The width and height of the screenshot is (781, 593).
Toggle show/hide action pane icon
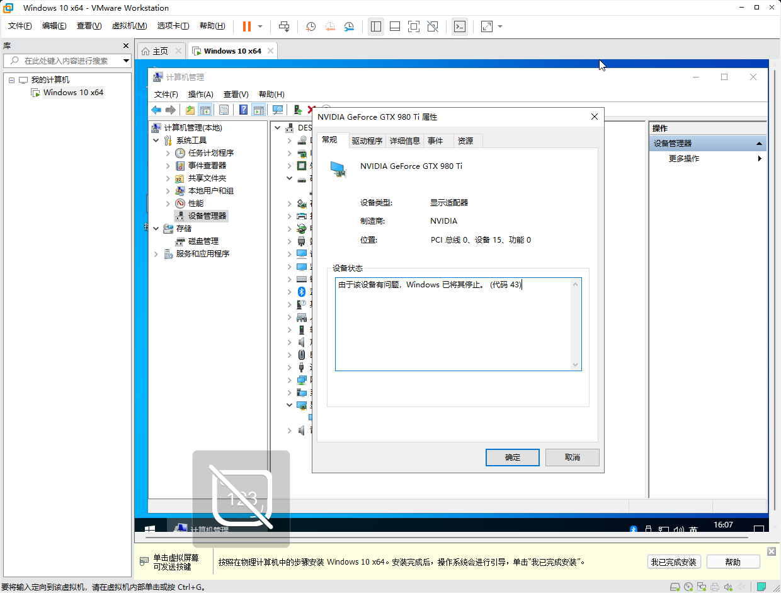[x=258, y=110]
